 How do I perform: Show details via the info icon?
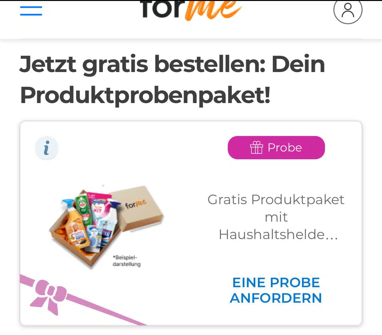47,148
